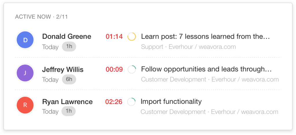This screenshot has width=296, height=135.
Task: Click Jeffrey Willis's purple avatar icon
Action: [x=25, y=73]
